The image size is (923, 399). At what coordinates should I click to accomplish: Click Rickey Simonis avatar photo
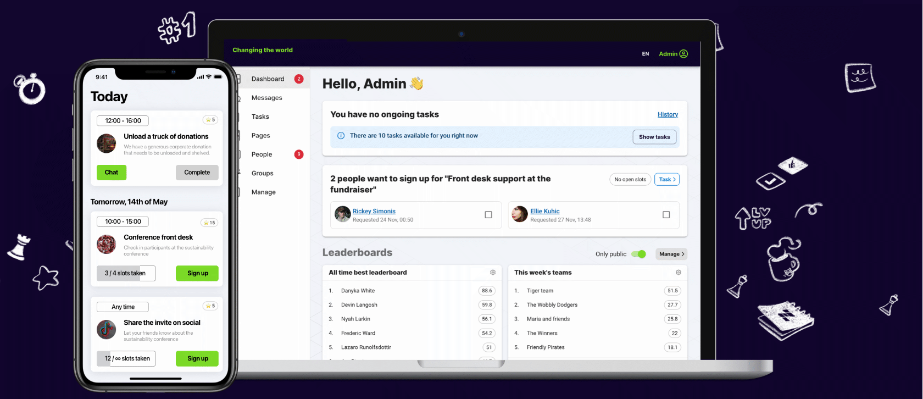click(343, 214)
